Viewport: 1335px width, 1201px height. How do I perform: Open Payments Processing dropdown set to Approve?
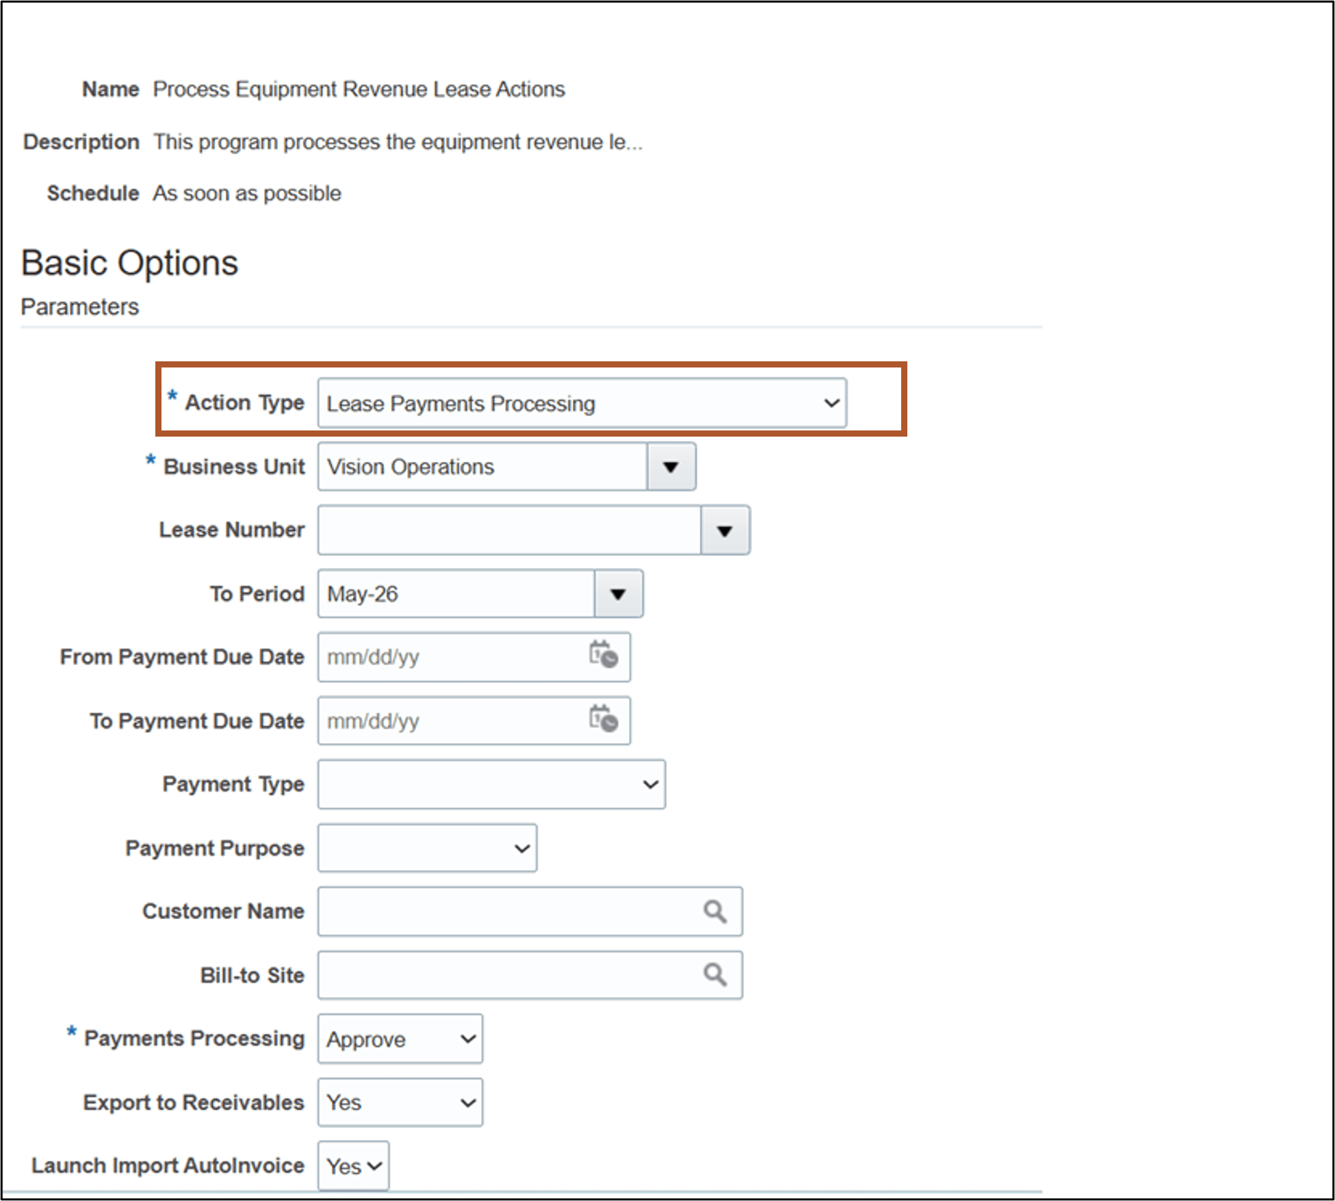[400, 1039]
